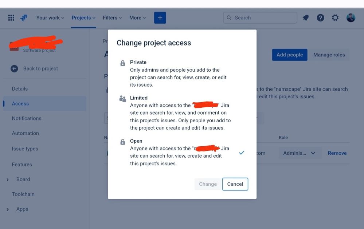Image resolution: width=364 pixels, height=229 pixels.
Task: Open Features in the sidebar
Action: (x=22, y=165)
